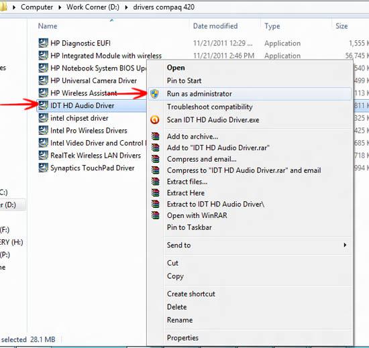The width and height of the screenshot is (369, 348).
Task: Select the intel chipset driver file icon
Action: pyautogui.click(x=44, y=118)
